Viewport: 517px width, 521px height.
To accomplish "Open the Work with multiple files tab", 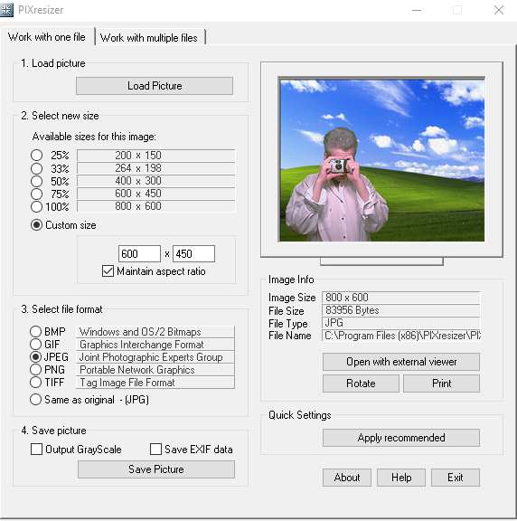I will 149,38.
